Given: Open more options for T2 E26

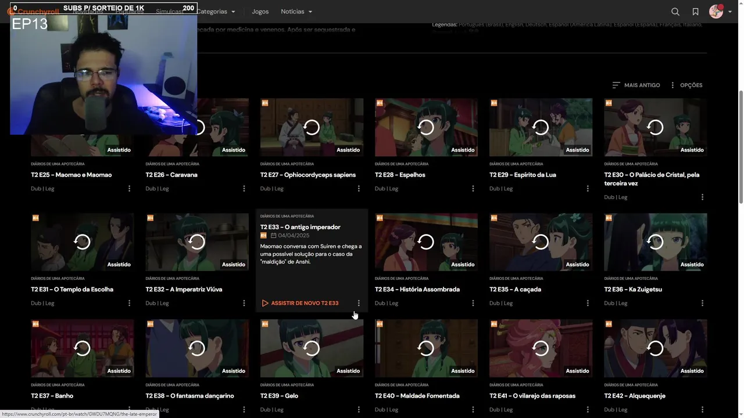Looking at the screenshot, I should point(244,189).
